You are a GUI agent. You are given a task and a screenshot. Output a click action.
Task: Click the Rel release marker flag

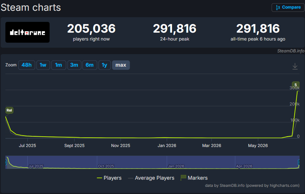tap(9, 110)
